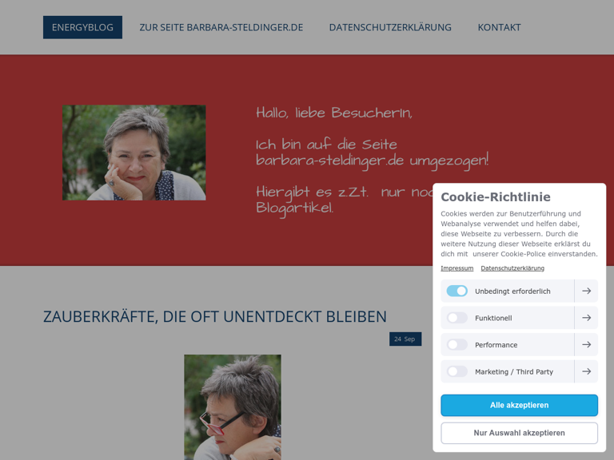This screenshot has height=460, width=614.
Task: Open arrow details for Unbedingt erforderlich
Action: tap(586, 291)
